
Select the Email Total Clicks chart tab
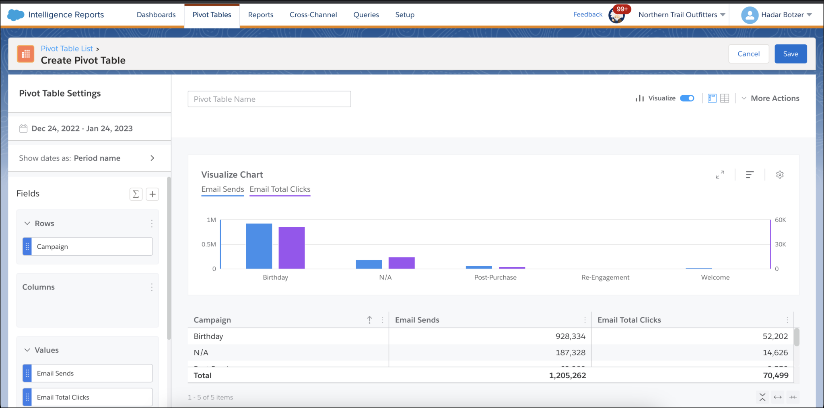click(x=280, y=189)
